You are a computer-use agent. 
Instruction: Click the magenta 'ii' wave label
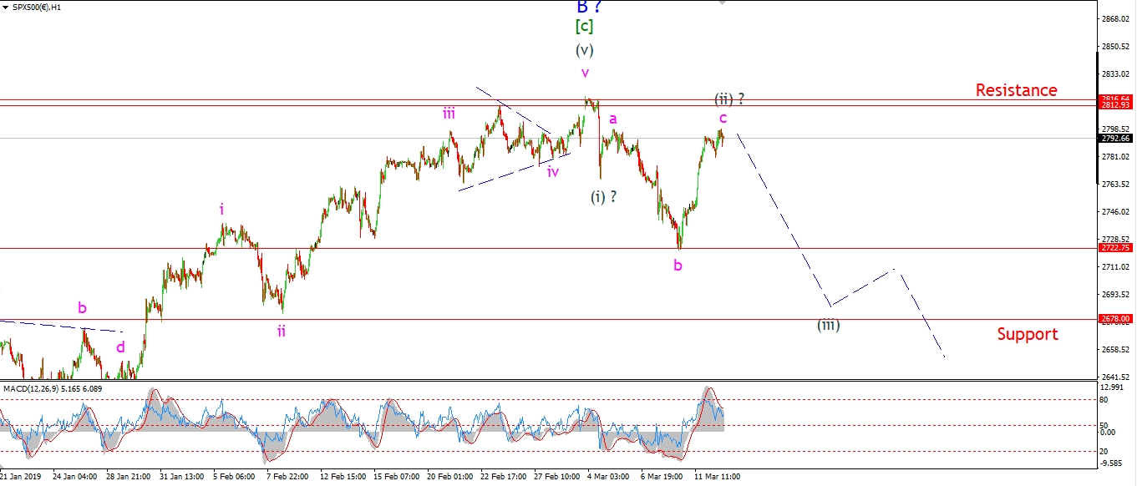tap(282, 331)
